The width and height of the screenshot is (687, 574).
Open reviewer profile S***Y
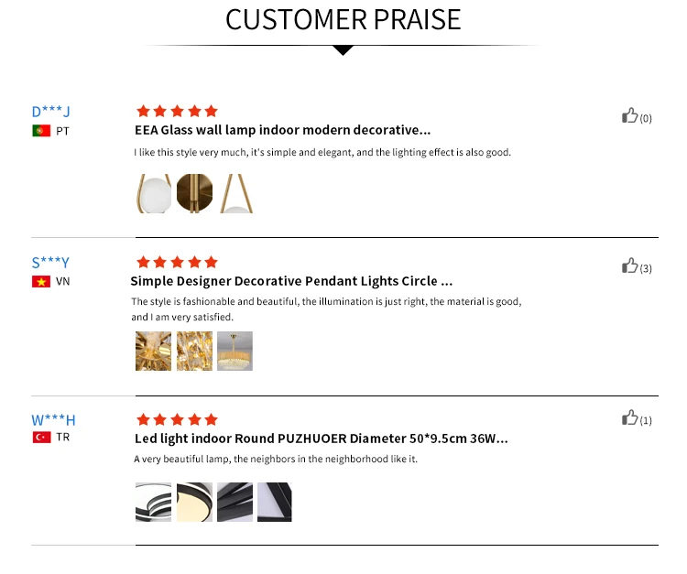pyautogui.click(x=50, y=263)
